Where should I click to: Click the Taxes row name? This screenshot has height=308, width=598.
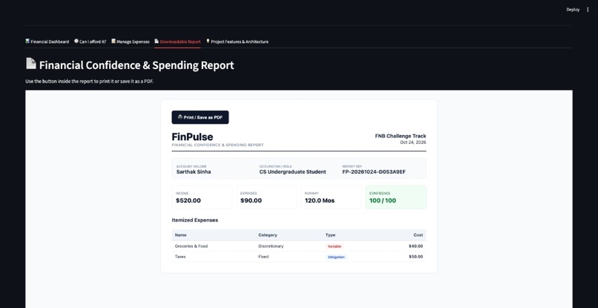[180, 257]
